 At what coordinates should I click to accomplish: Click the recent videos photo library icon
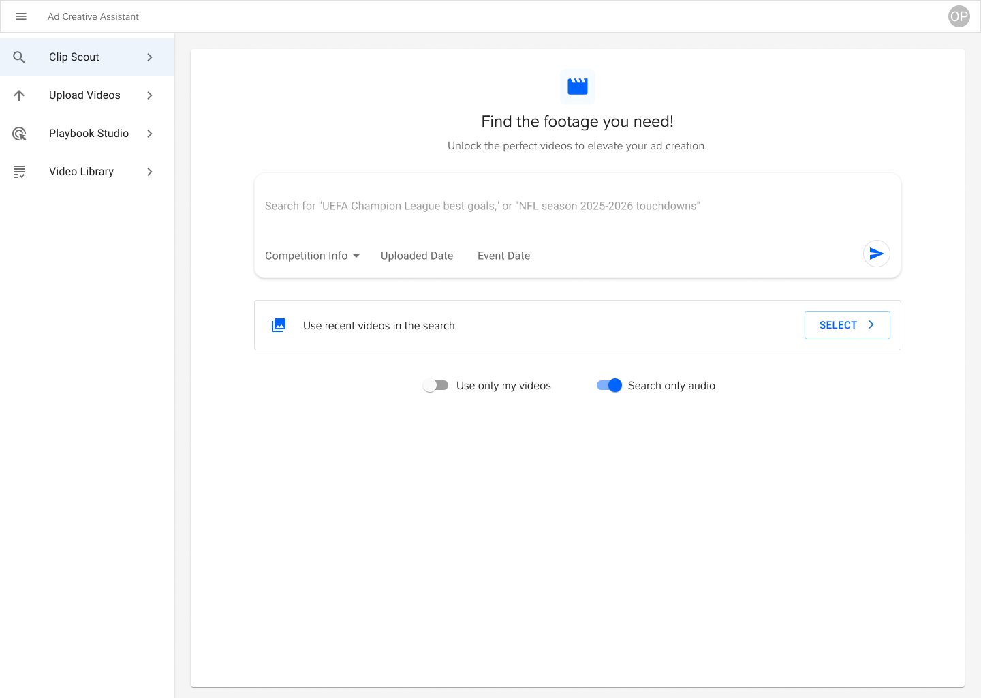[279, 325]
